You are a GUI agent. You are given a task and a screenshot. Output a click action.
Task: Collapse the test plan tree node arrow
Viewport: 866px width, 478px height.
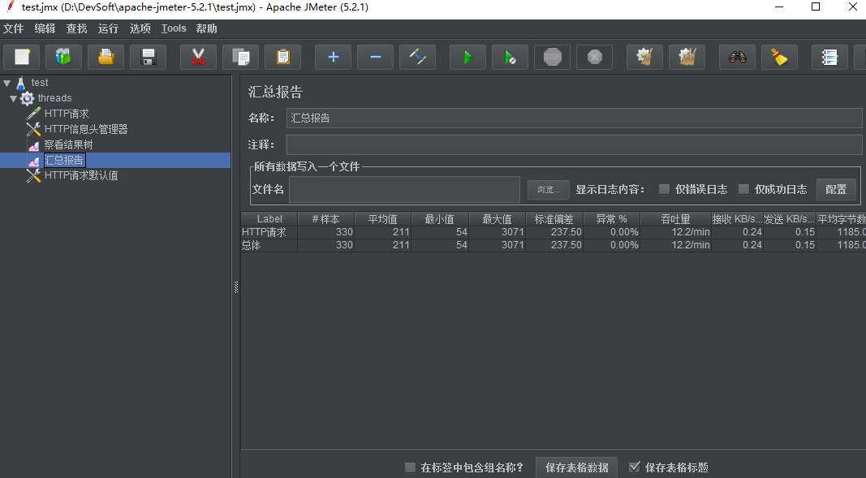(x=7, y=84)
